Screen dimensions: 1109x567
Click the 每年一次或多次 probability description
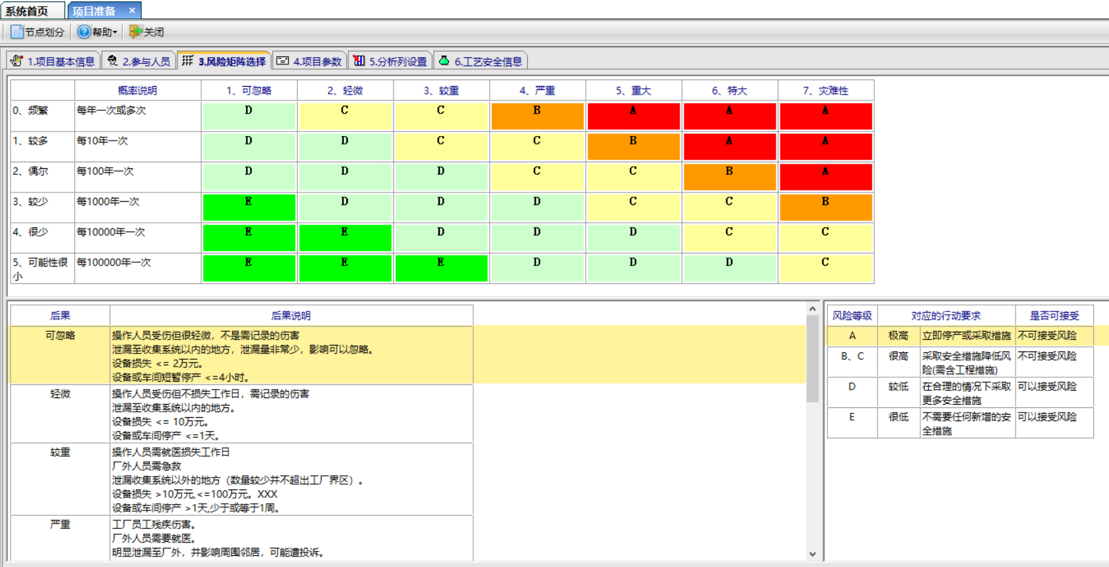(x=137, y=116)
